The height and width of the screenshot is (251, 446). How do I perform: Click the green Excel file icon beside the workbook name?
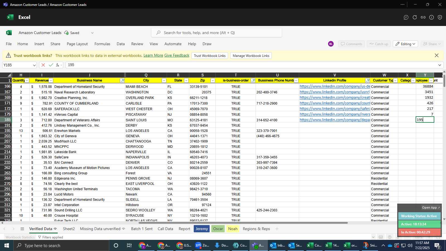click(9, 33)
